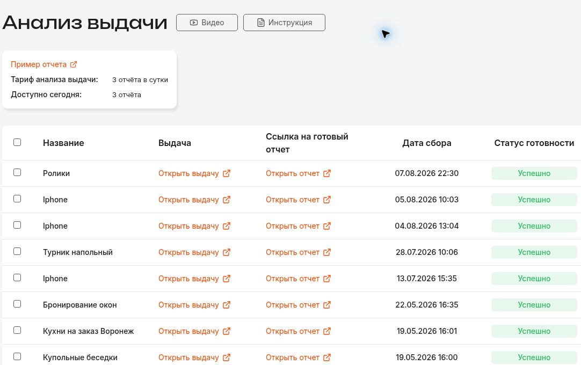Click Открыть выдачу external icon, Купольные беседки row
This screenshot has width=581, height=365.
[227, 357]
